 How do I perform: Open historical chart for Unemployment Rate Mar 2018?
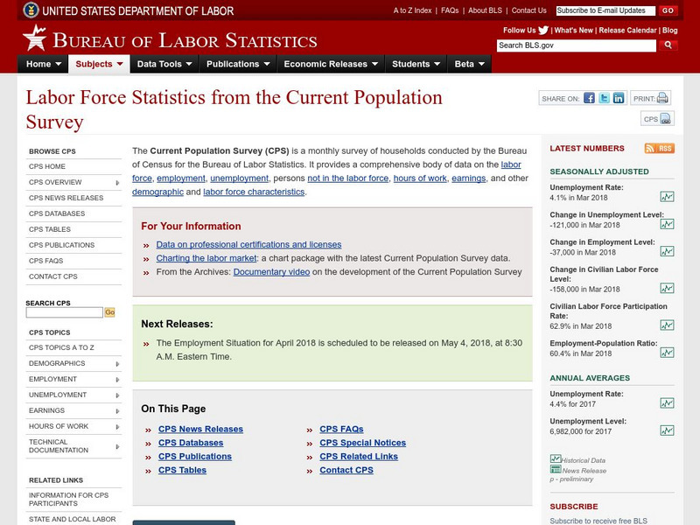click(x=667, y=197)
